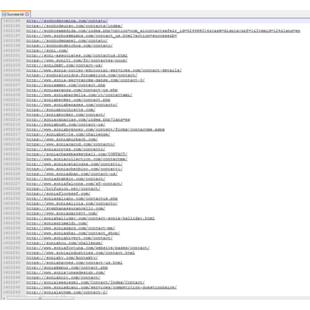The height and width of the screenshot is (310, 310).
Task: Open the link on line 1602234
Action: click(91, 219)
